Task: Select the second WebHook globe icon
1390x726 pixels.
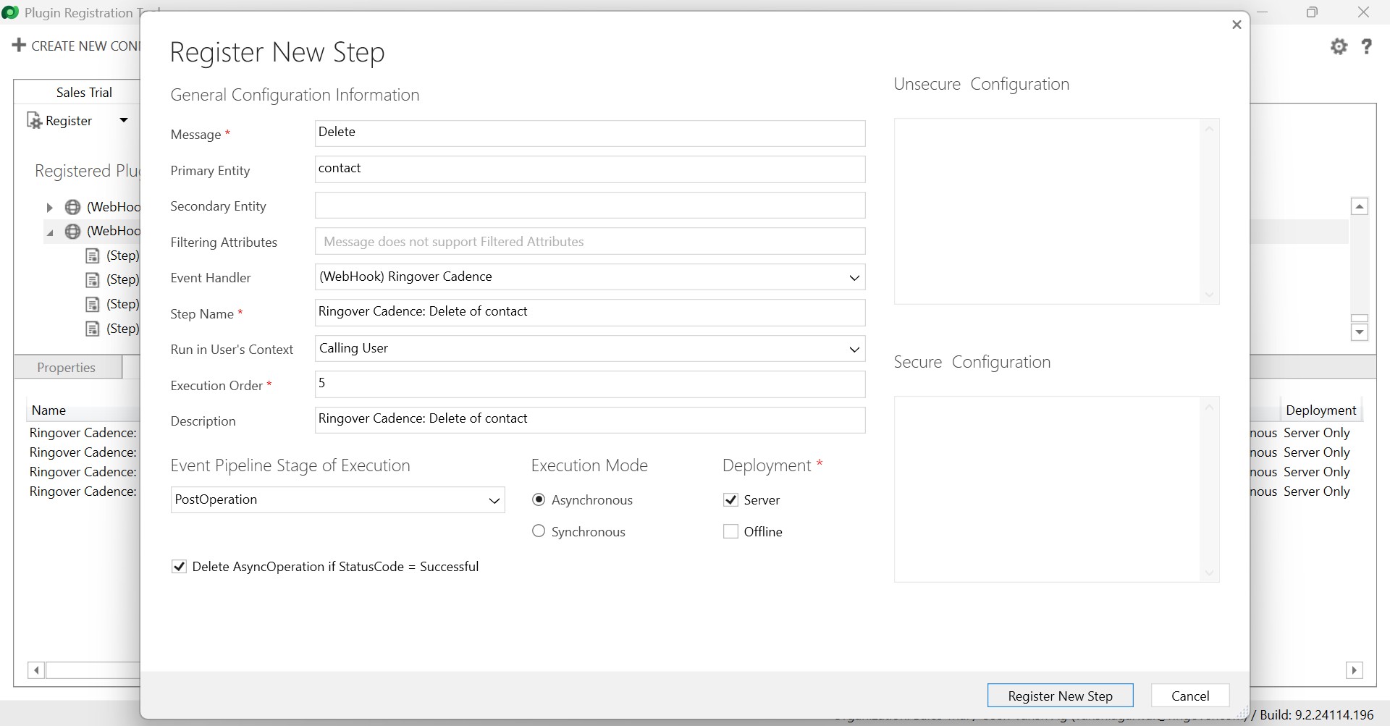Action: 72,231
